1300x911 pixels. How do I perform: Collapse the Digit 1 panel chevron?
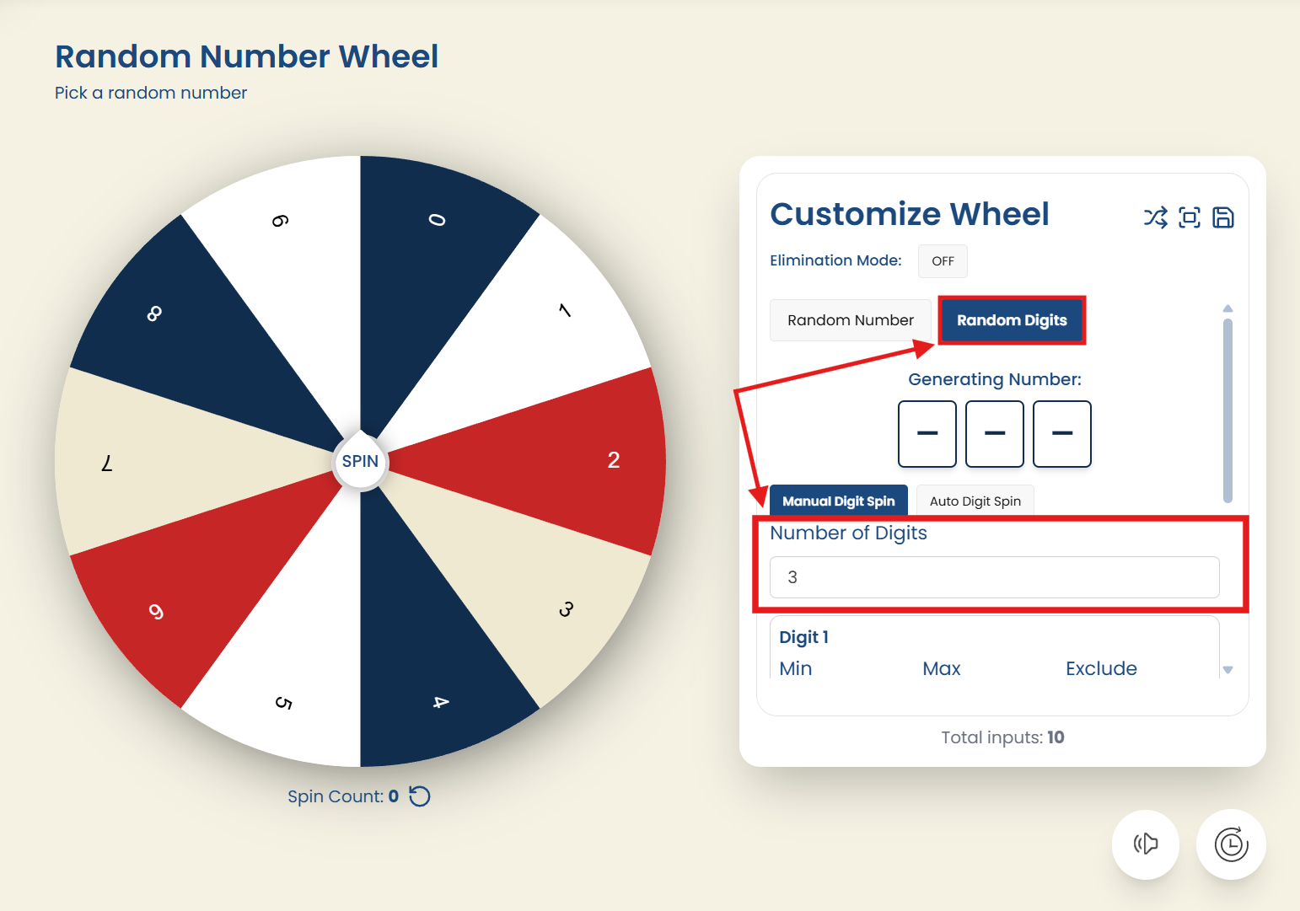coord(1229,670)
